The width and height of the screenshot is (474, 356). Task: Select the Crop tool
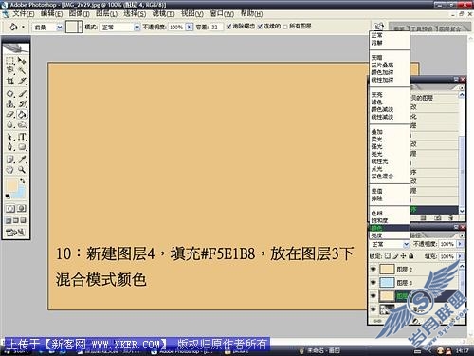(x=10, y=81)
